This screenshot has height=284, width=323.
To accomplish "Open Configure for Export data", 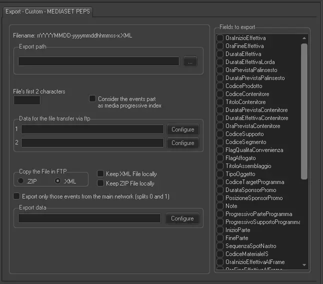I will pyautogui.click(x=182, y=218).
